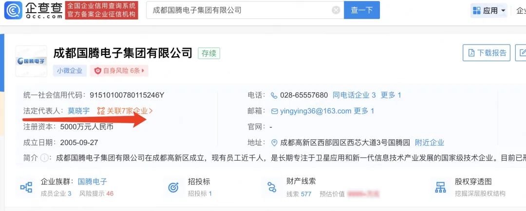Open 线索 577 property clues

coord(299,194)
